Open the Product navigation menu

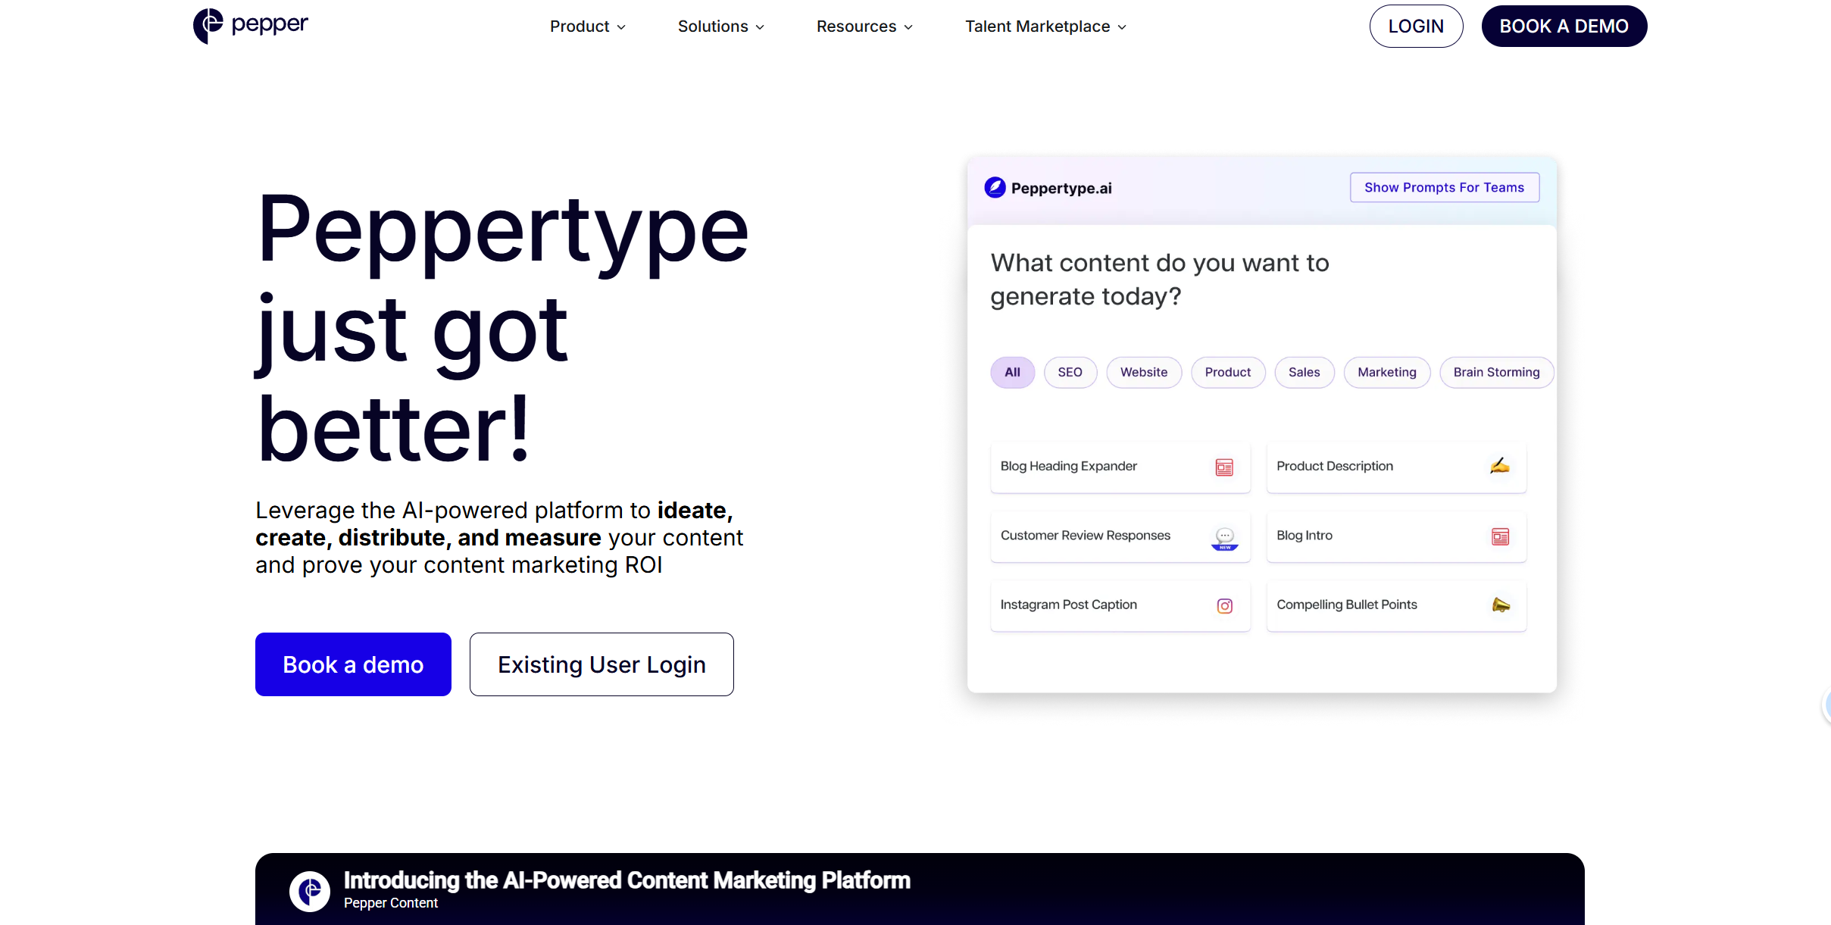pos(588,27)
